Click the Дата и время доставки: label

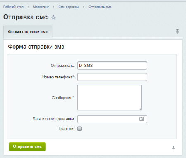(x=54, y=119)
